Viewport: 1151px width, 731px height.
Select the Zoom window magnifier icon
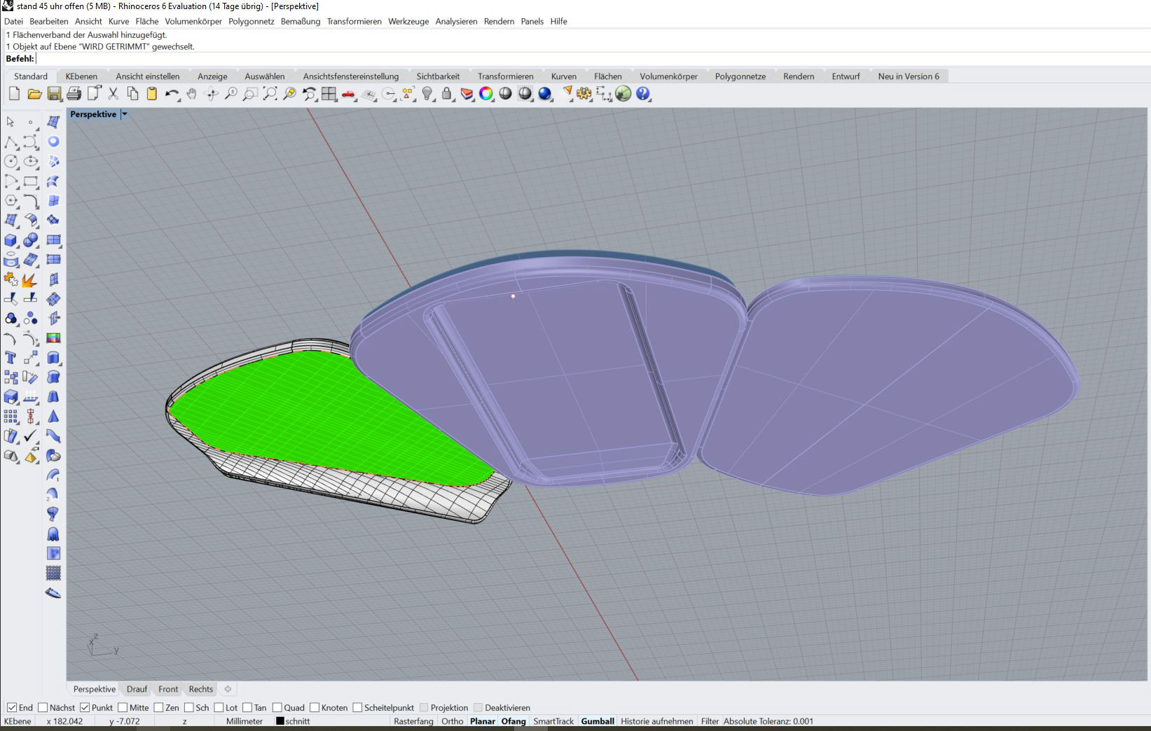[x=250, y=93]
